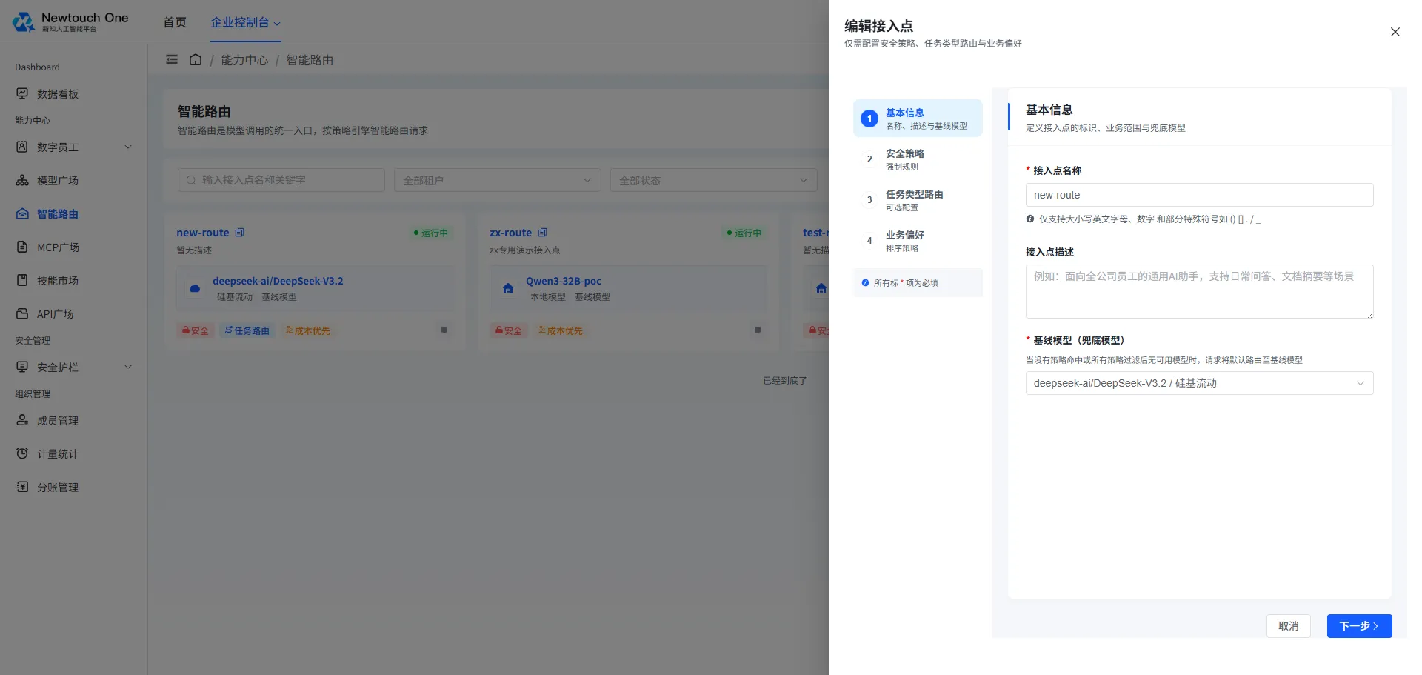Image resolution: width=1422 pixels, height=675 pixels.
Task: Click the Newtouch One logo
Action: point(70,22)
